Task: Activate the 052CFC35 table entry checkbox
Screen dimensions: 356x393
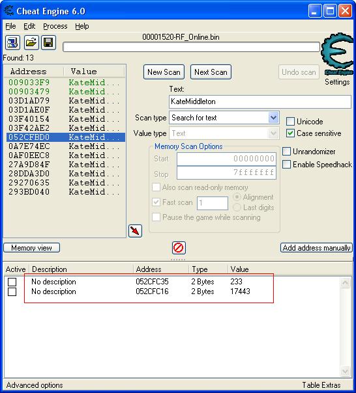Action: (12, 282)
